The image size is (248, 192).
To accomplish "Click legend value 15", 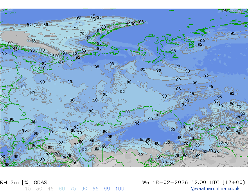I will click(x=28, y=189).
